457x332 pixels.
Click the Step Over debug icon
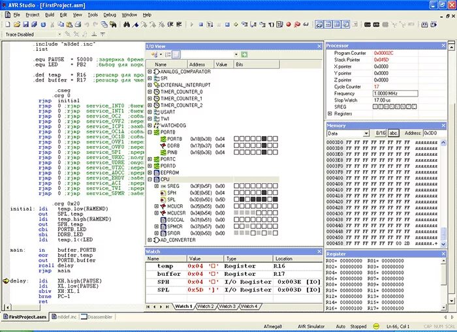pos(253,25)
